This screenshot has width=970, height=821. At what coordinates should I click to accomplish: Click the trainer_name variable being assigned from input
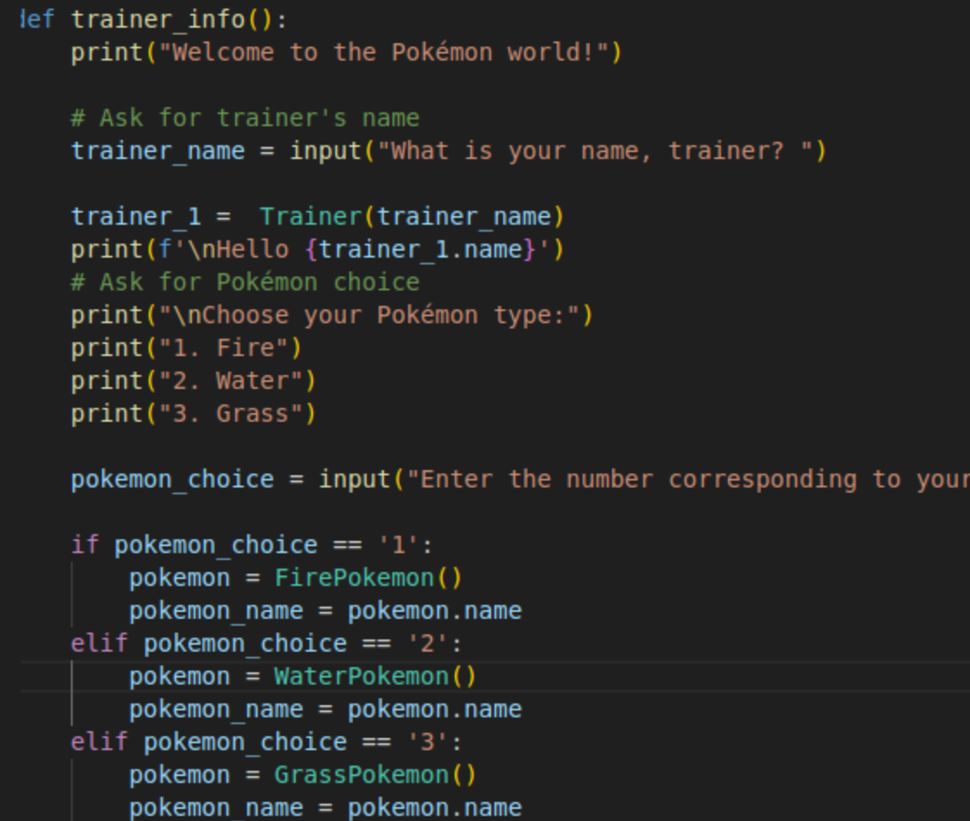pyautogui.click(x=157, y=151)
